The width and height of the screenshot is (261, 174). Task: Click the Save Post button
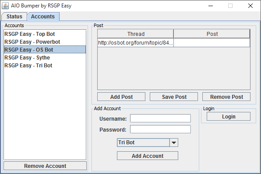tap(174, 97)
